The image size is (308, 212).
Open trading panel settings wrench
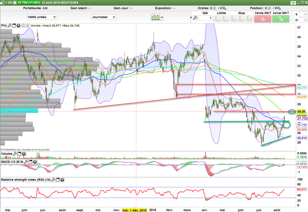195,18
